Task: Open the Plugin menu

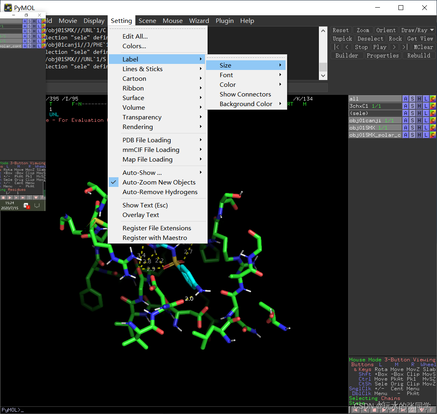Action: [x=225, y=20]
